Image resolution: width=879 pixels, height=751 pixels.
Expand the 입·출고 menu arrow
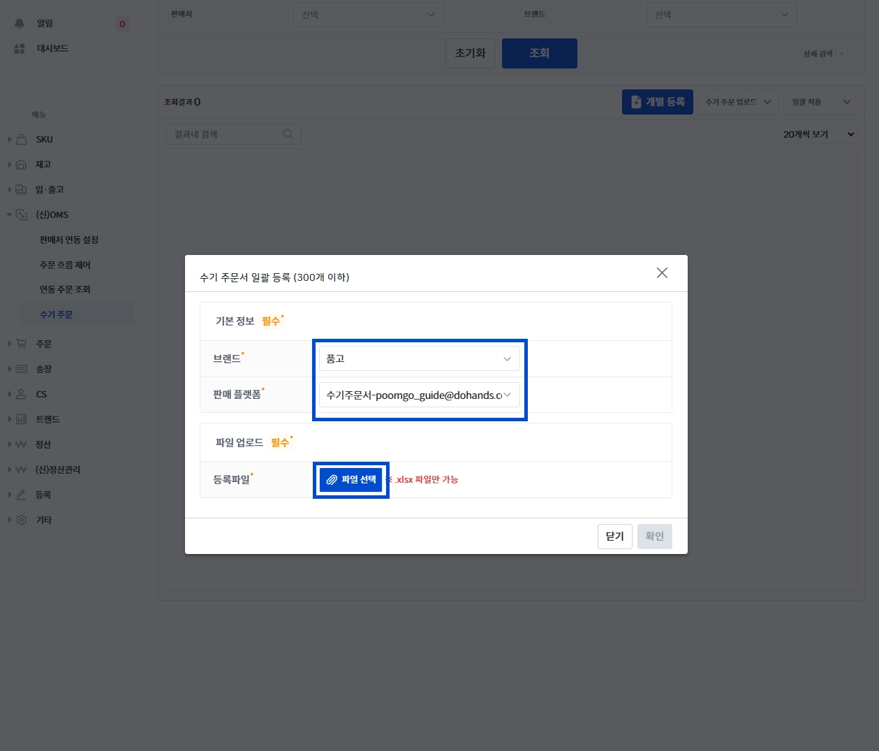click(x=10, y=189)
